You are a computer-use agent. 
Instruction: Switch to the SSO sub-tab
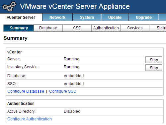tap(77, 28)
